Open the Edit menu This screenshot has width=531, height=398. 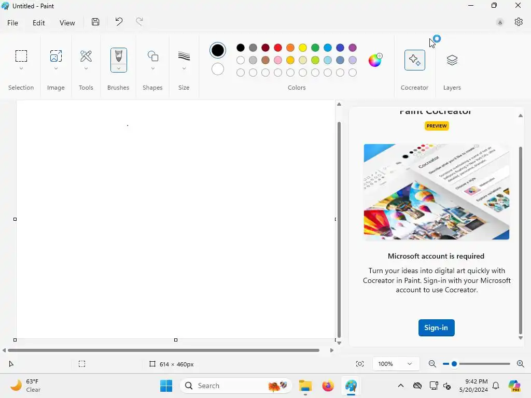(38, 23)
